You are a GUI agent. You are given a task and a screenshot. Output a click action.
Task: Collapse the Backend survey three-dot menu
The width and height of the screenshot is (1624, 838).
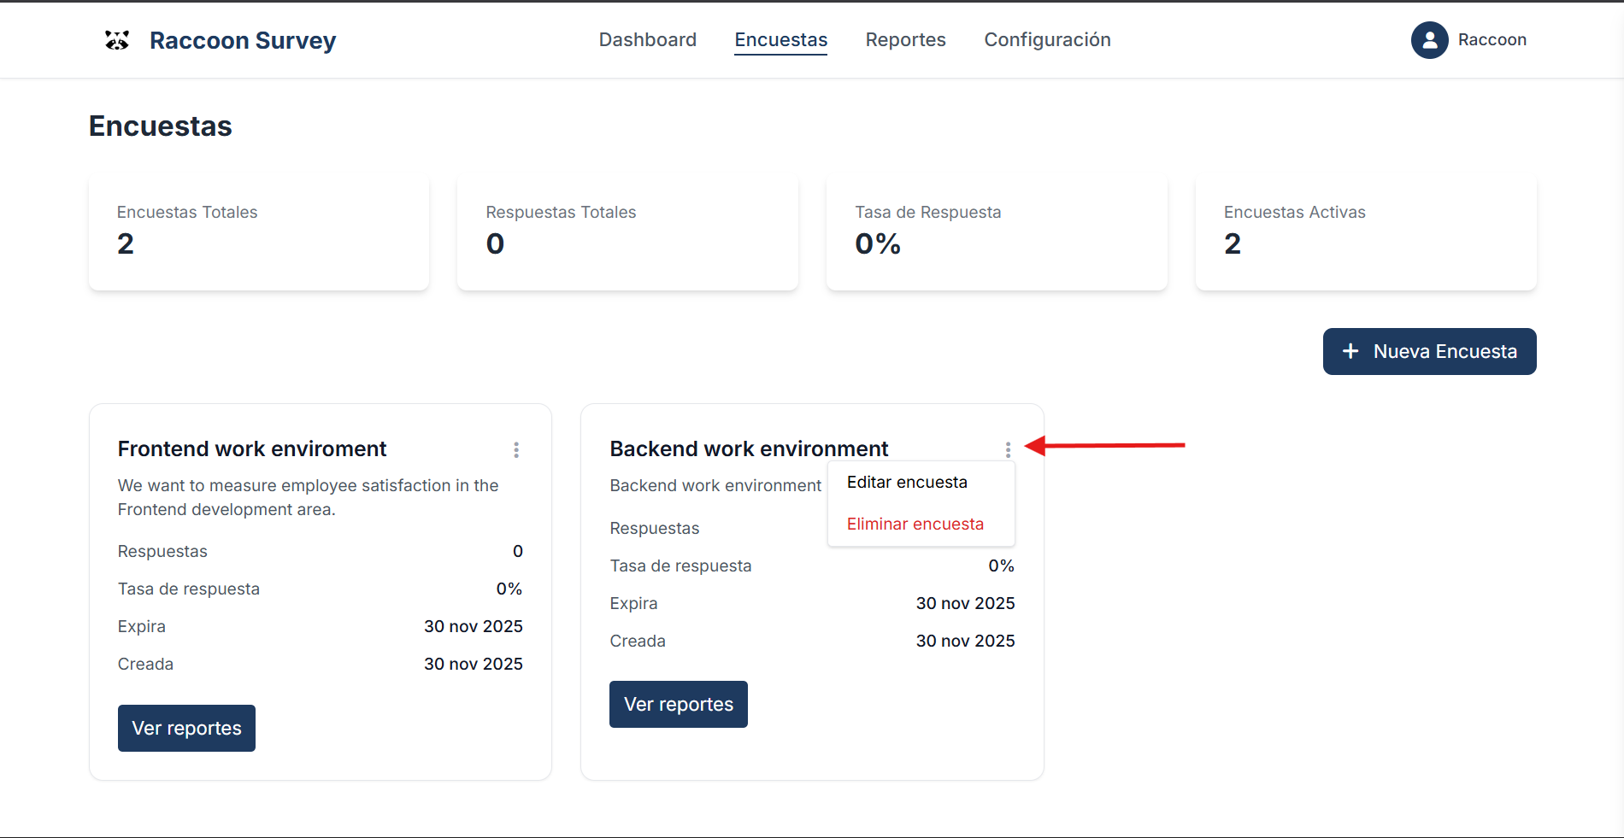1008,449
